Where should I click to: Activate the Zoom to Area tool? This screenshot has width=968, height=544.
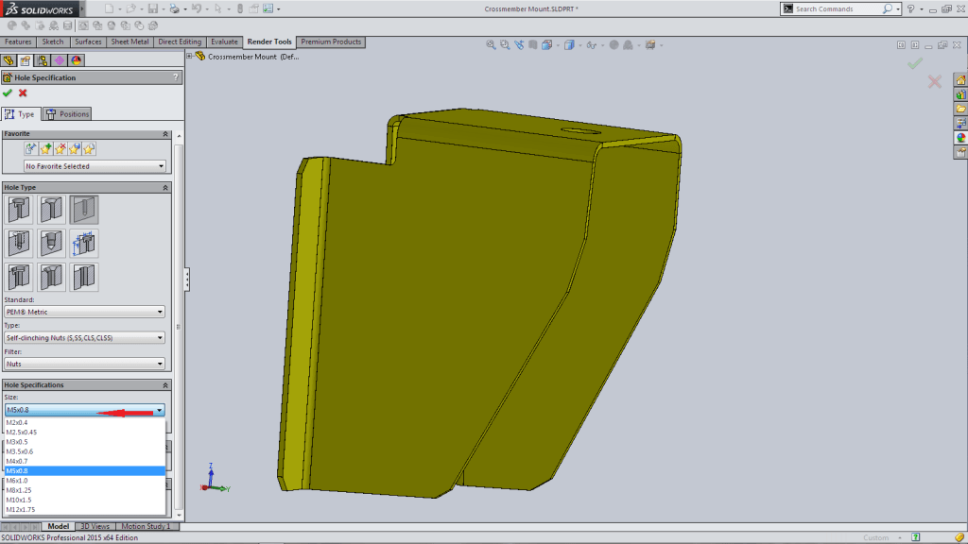pos(504,43)
